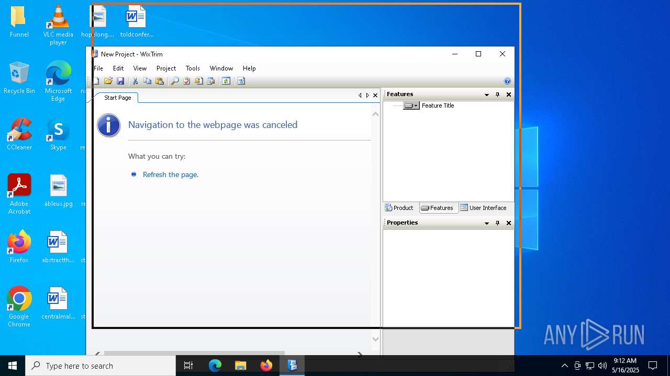Open the Help menu
670x376 pixels.
(249, 68)
